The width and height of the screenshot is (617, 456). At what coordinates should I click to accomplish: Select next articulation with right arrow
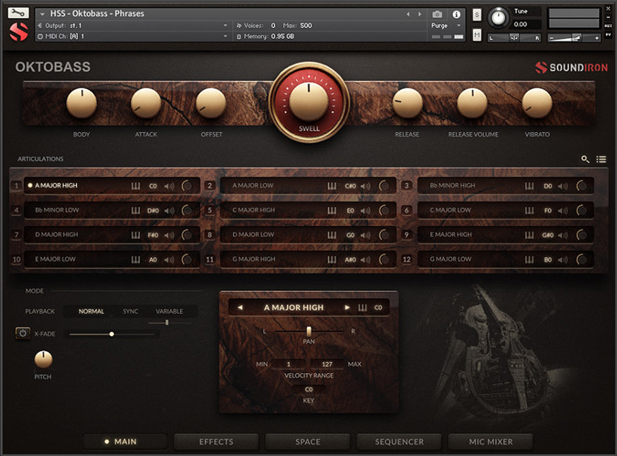(x=347, y=308)
